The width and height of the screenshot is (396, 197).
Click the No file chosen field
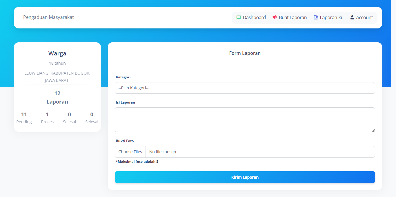click(x=260, y=152)
